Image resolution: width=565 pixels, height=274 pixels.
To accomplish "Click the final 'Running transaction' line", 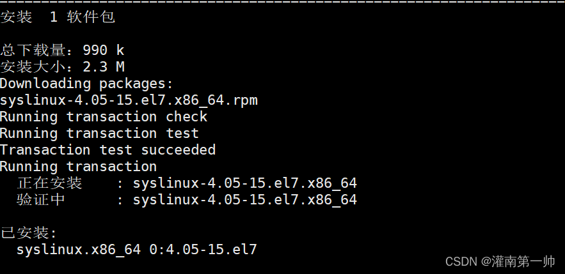I will 78,167.
